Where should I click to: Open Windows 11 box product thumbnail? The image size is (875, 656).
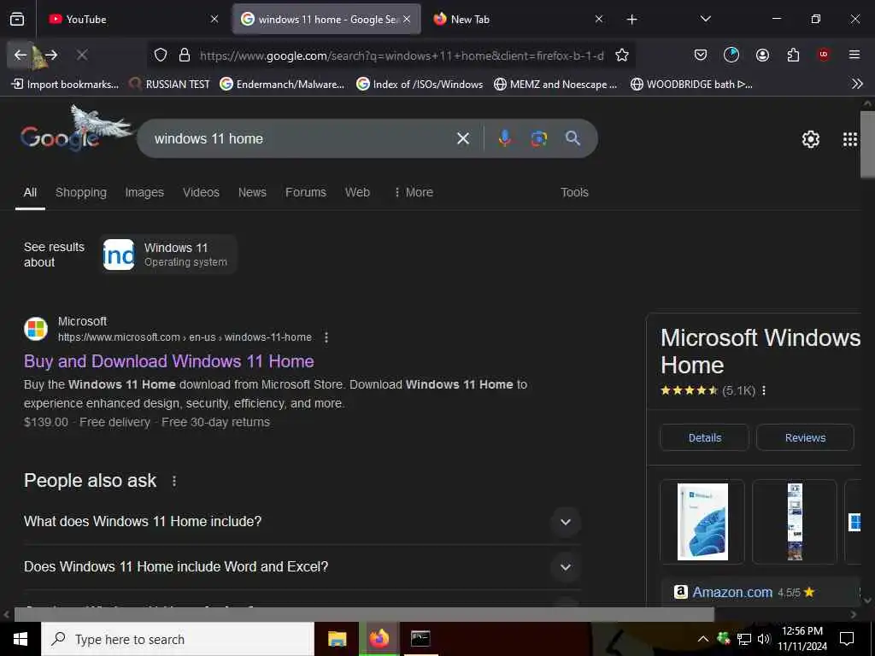coord(702,522)
